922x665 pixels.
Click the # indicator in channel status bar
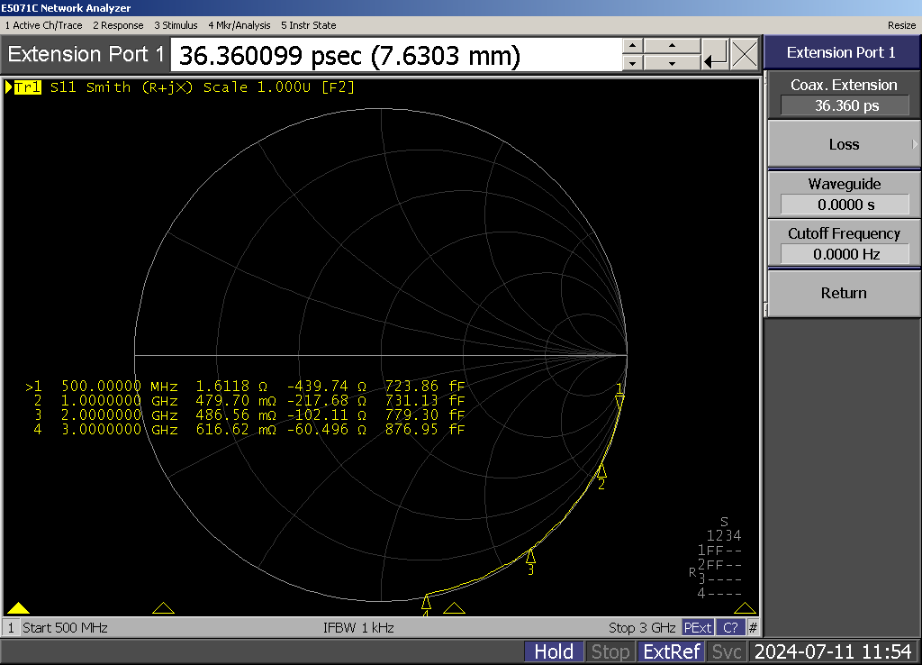753,627
